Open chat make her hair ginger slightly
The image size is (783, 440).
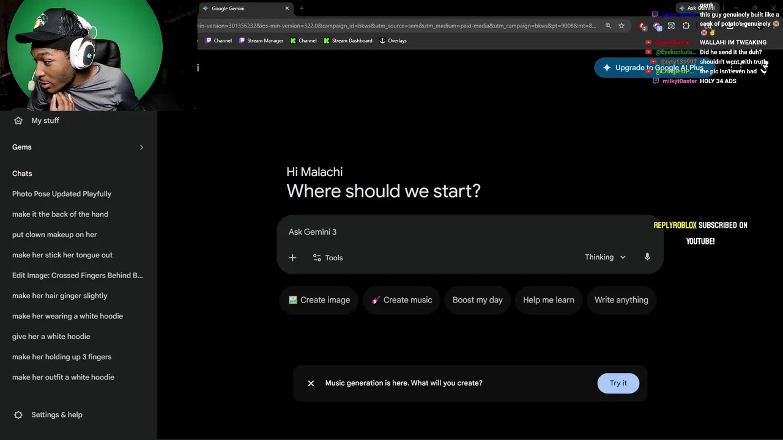[x=60, y=296]
